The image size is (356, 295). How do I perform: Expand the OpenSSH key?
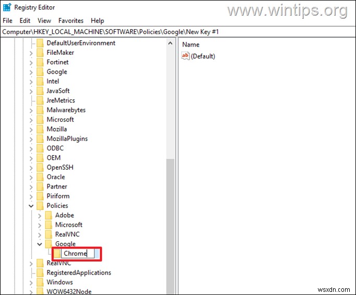(31, 168)
